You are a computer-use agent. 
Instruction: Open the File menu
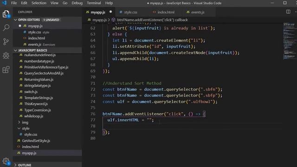click(x=14, y=3)
